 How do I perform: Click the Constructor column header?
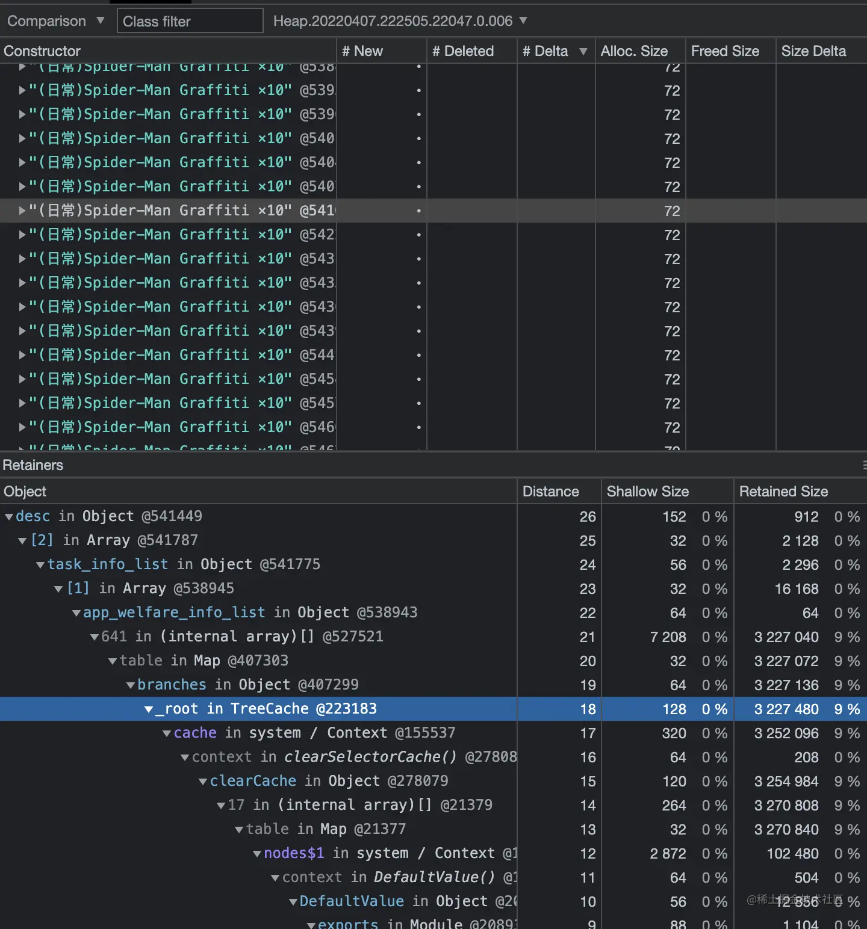[42, 51]
